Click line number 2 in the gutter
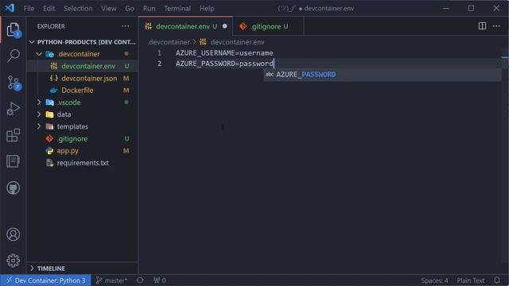Image resolution: width=509 pixels, height=286 pixels. 159,64
